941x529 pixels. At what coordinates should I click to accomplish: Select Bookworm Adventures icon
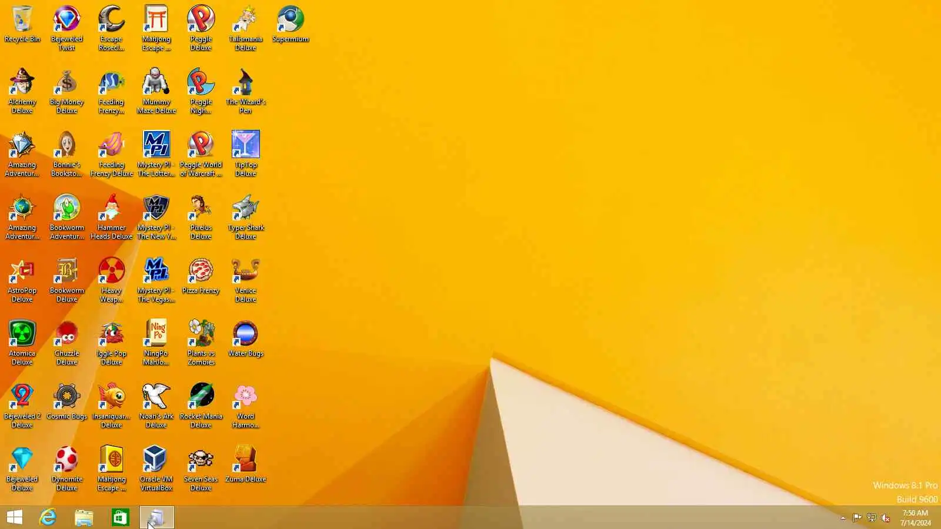[x=67, y=217]
